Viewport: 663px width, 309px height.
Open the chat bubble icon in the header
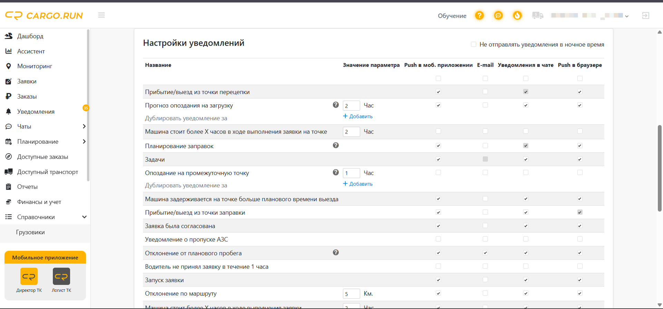pos(498,16)
